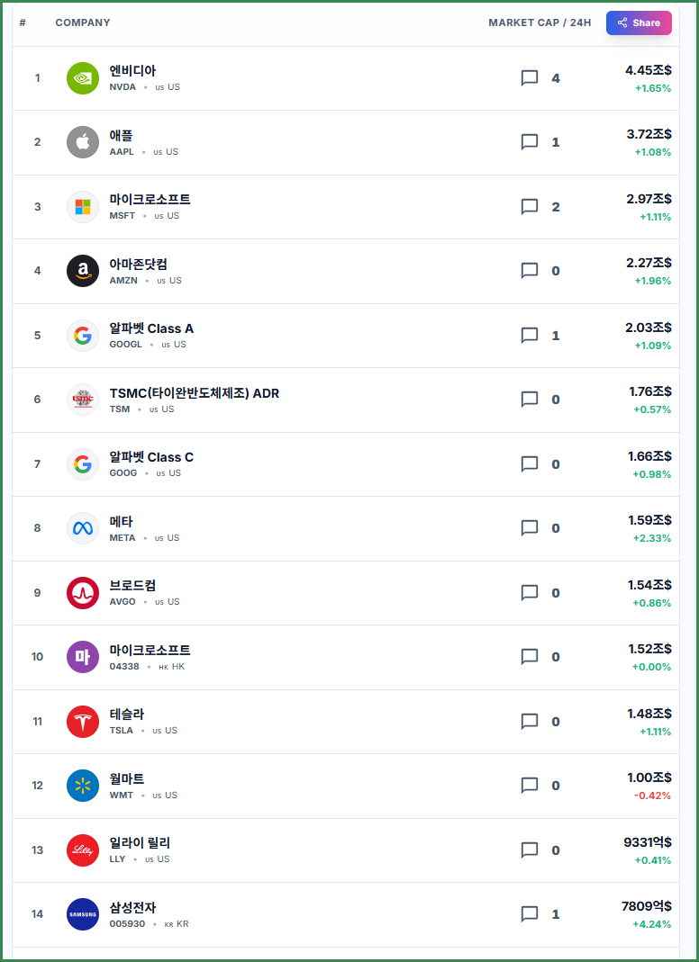Click the Apple logo icon
699x962 pixels.
pyautogui.click(x=83, y=142)
